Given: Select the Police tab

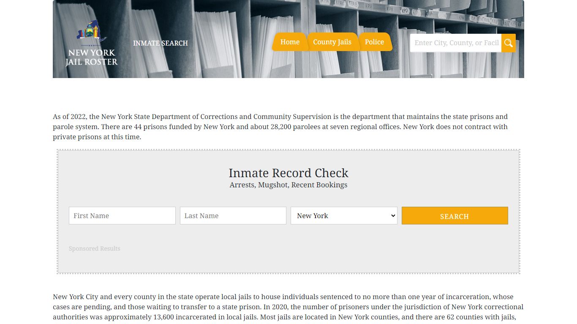Looking at the screenshot, I should 374,42.
